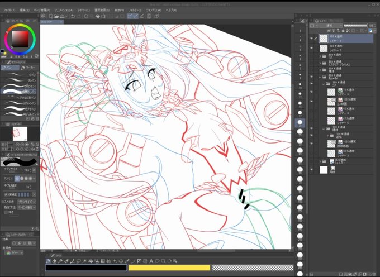
Task: Click the clear circle icon in command bar
Action: (86, 16)
